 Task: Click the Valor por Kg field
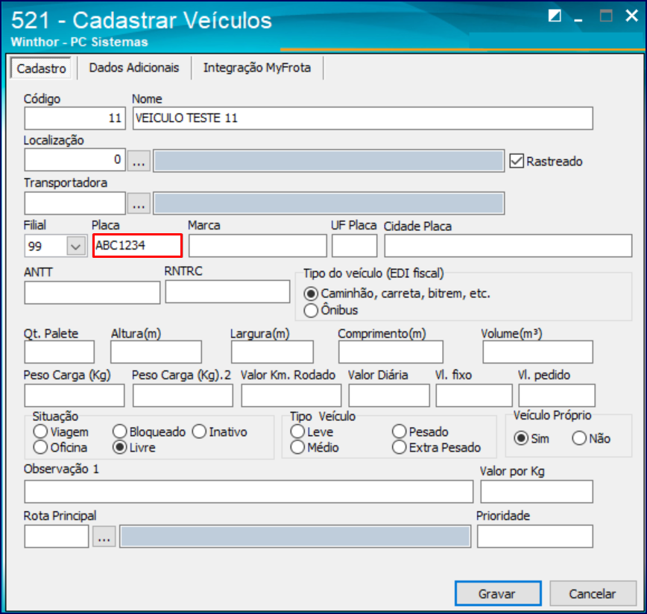(537, 492)
